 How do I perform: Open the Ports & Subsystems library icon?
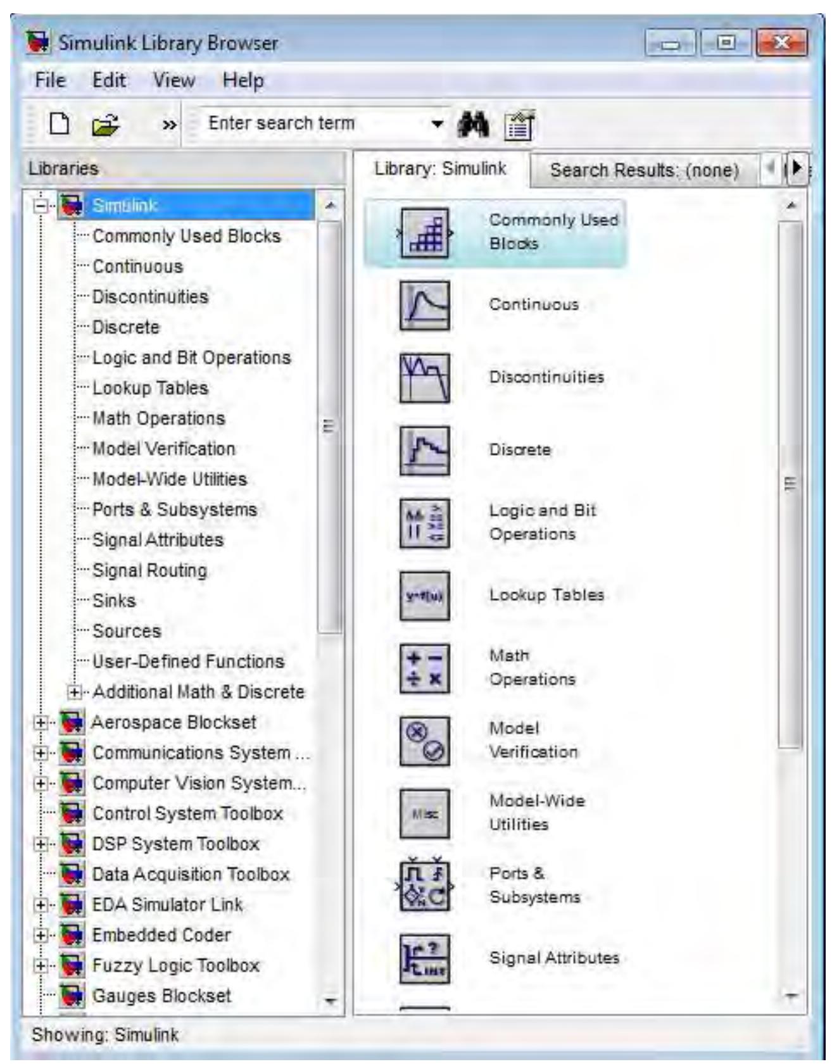tap(425, 886)
